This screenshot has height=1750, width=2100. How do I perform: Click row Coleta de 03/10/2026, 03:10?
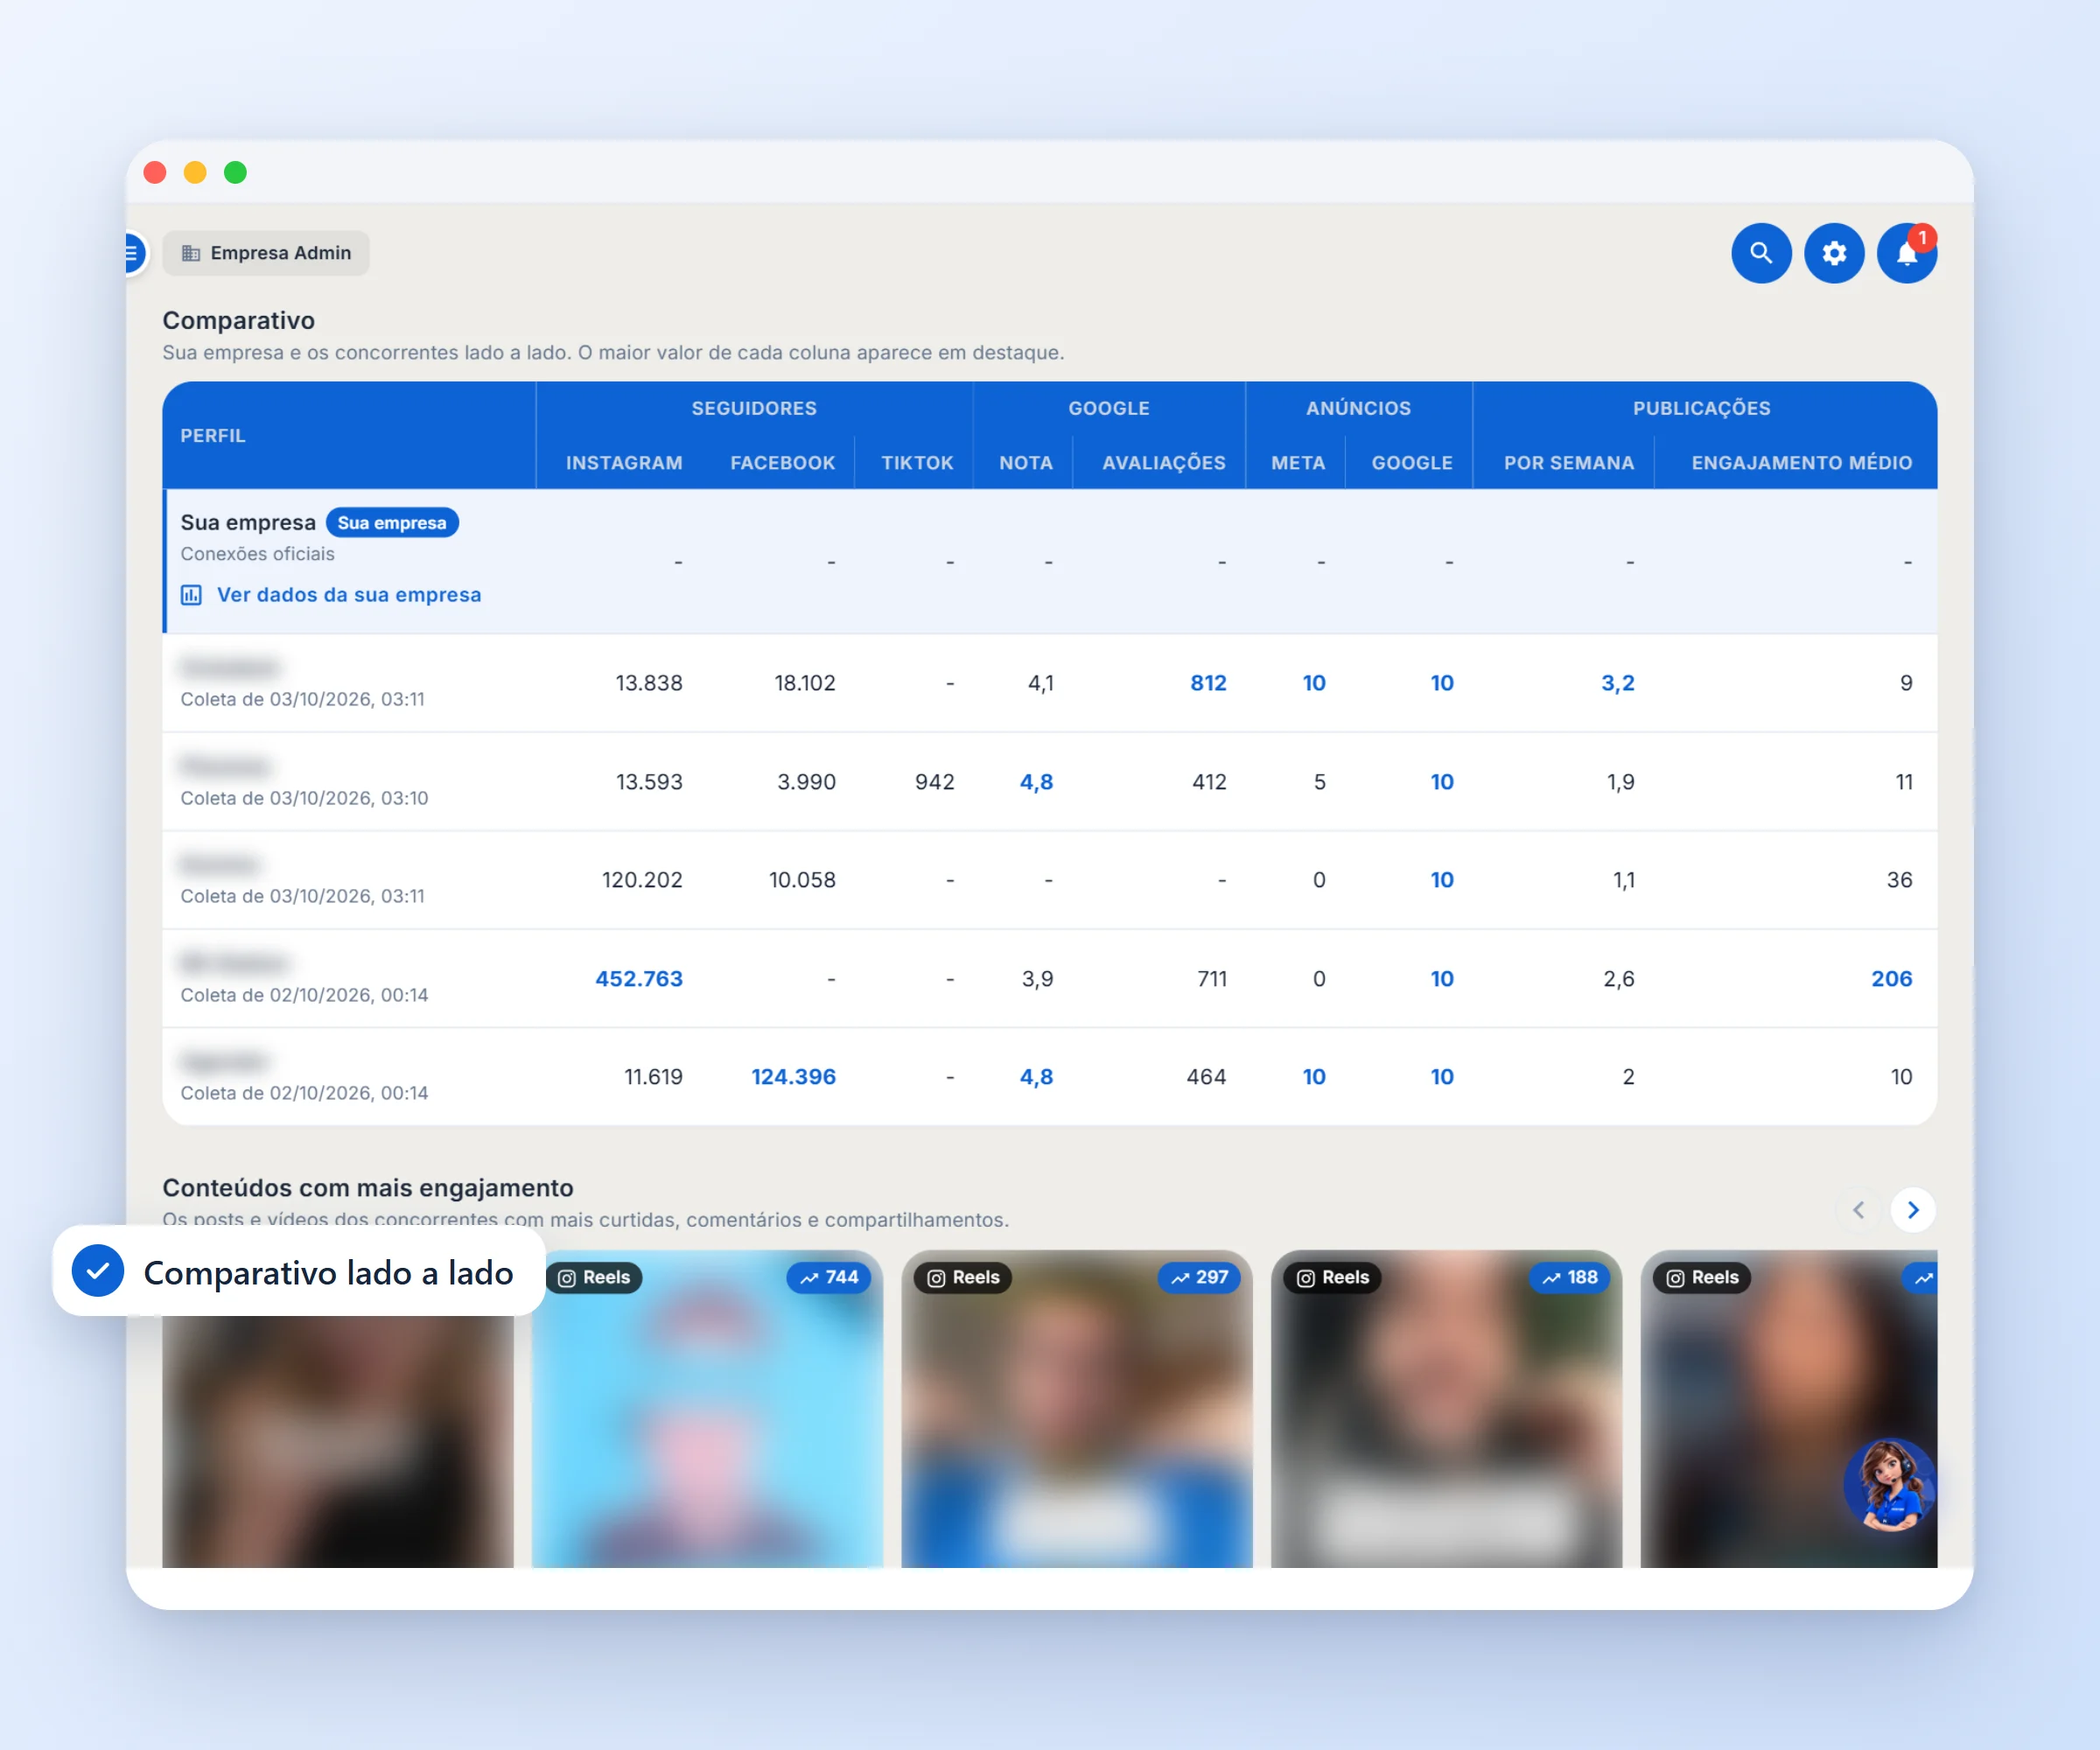(1049, 782)
